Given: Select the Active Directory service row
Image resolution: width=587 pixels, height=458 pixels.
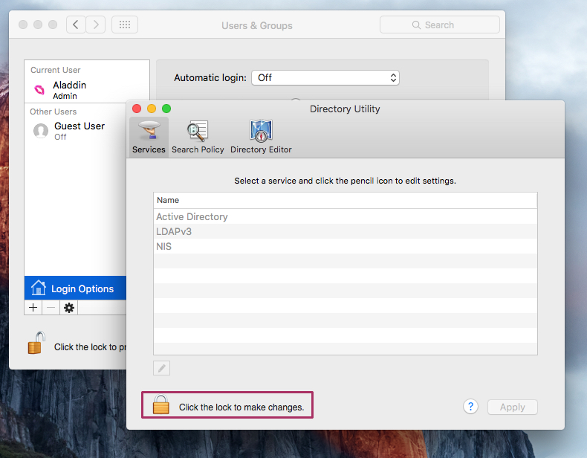Looking at the screenshot, I should (346, 216).
